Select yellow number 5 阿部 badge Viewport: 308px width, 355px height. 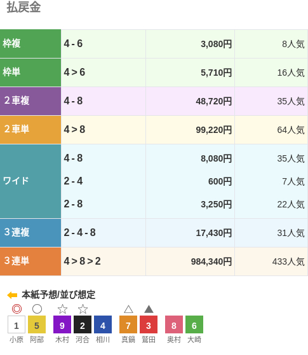37,324
